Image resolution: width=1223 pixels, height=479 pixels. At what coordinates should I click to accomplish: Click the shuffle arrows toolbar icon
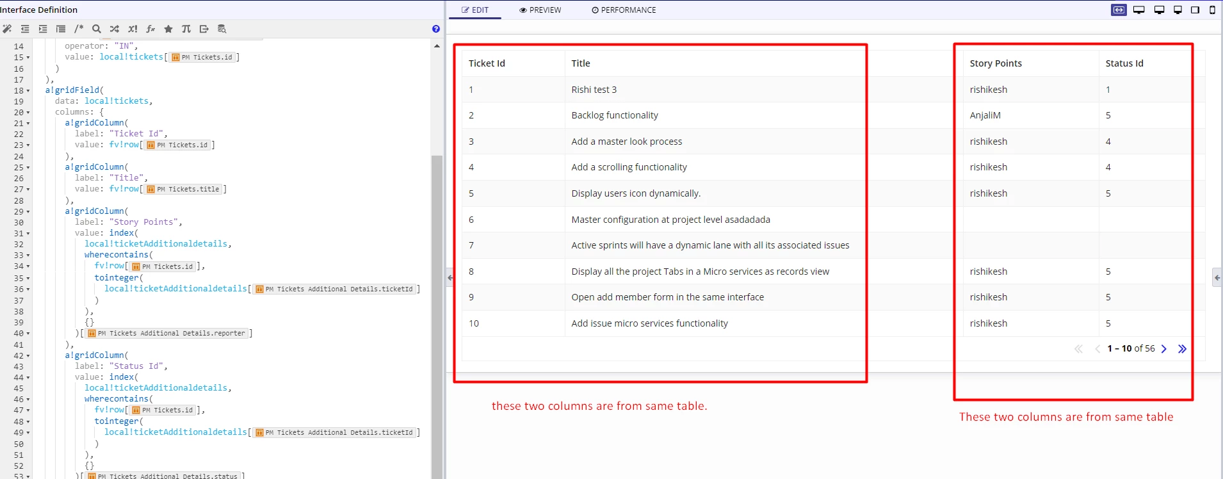(x=115, y=29)
